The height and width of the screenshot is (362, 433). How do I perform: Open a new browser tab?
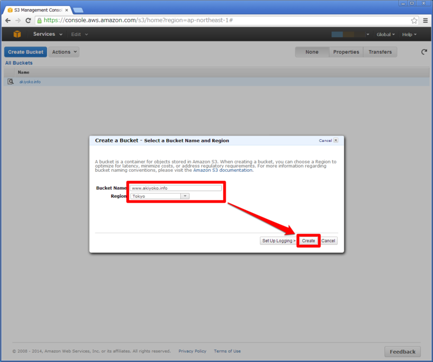tap(78, 10)
